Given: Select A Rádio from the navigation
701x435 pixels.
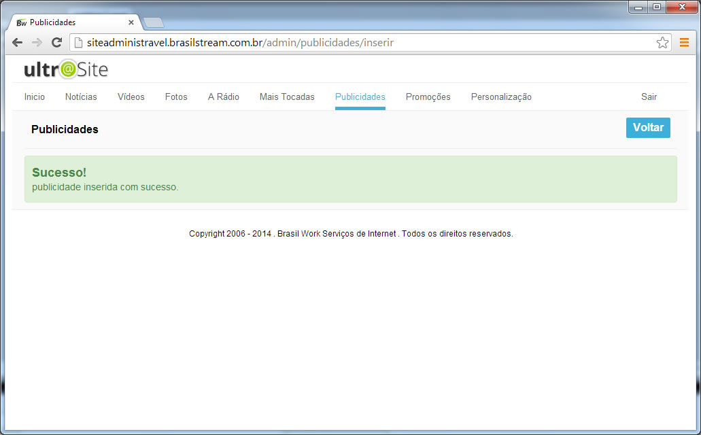Looking at the screenshot, I should (x=224, y=97).
